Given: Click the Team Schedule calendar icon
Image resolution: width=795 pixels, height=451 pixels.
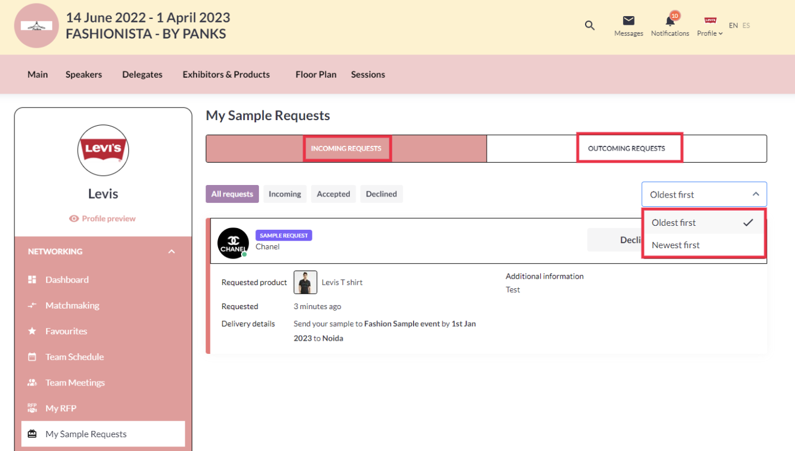Looking at the screenshot, I should coord(32,357).
